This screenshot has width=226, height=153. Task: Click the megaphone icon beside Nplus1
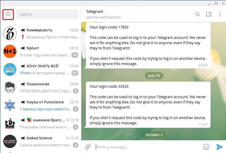(23, 48)
